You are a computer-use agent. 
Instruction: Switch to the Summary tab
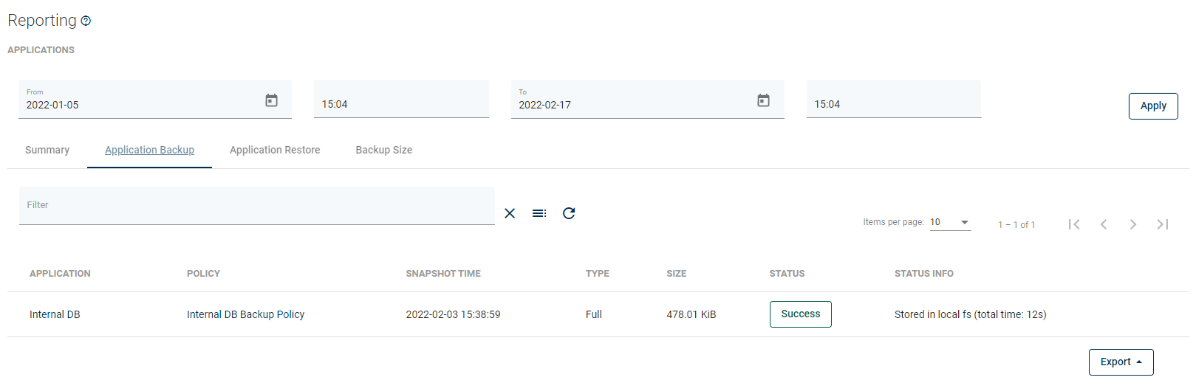pyautogui.click(x=47, y=150)
